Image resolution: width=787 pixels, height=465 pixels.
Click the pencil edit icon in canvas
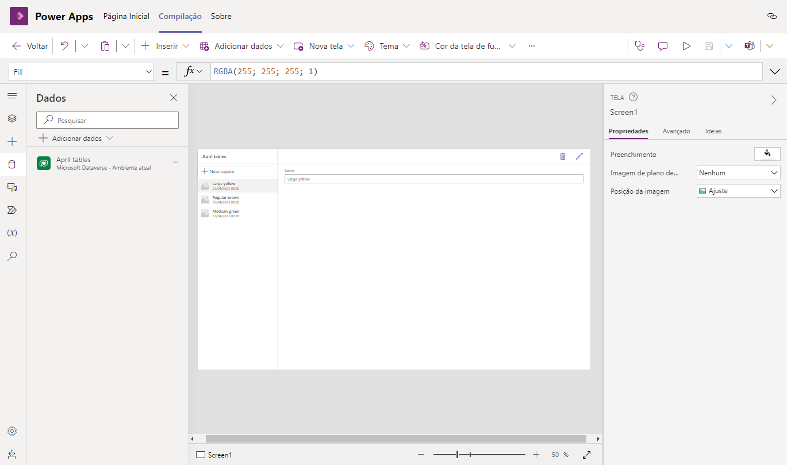click(x=579, y=156)
